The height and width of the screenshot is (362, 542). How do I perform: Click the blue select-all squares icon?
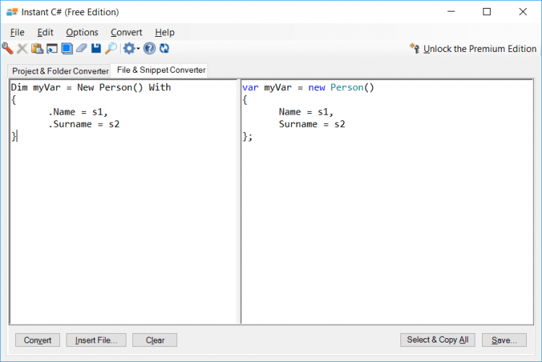66,48
